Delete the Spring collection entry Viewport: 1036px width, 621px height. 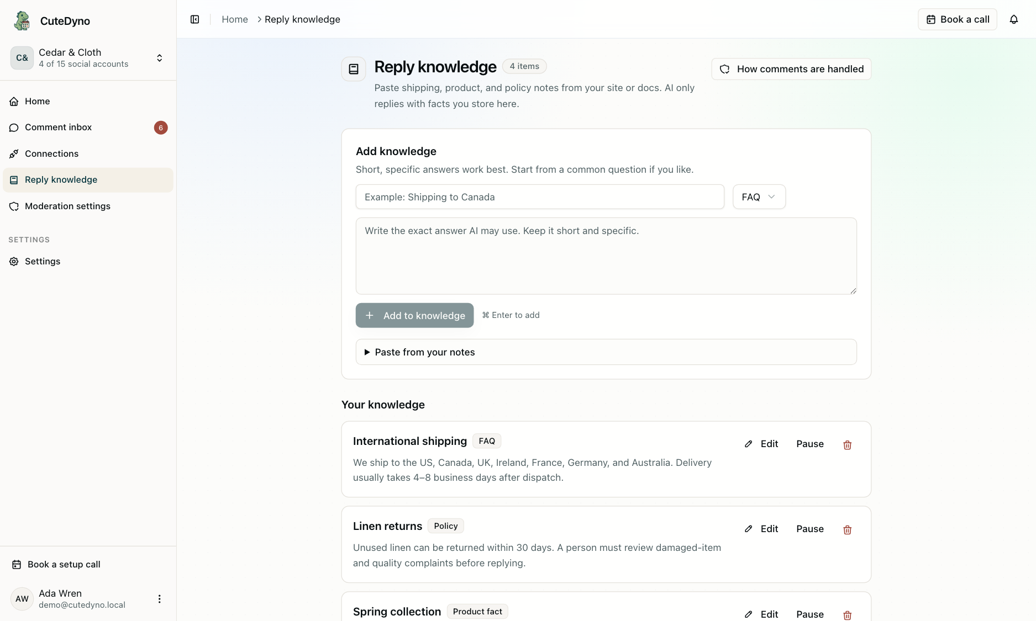point(847,614)
